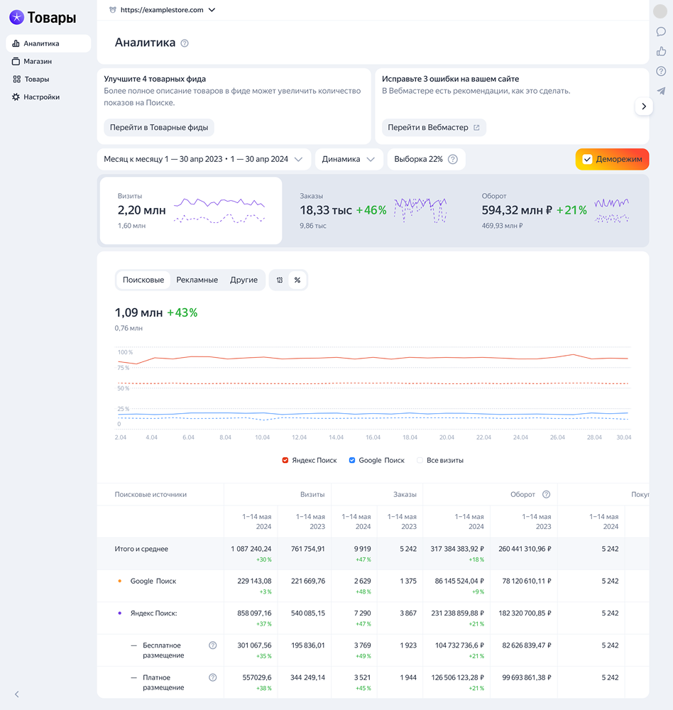Image resolution: width=673 pixels, height=710 pixels.
Task: Click the Перейти в Вебмастер button
Action: point(433,128)
